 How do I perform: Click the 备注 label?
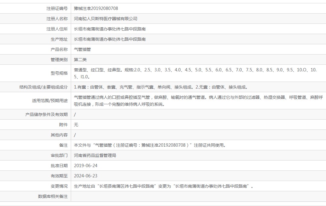point(63,145)
